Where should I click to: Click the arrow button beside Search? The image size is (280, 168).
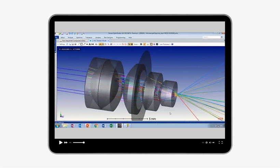point(222,37)
